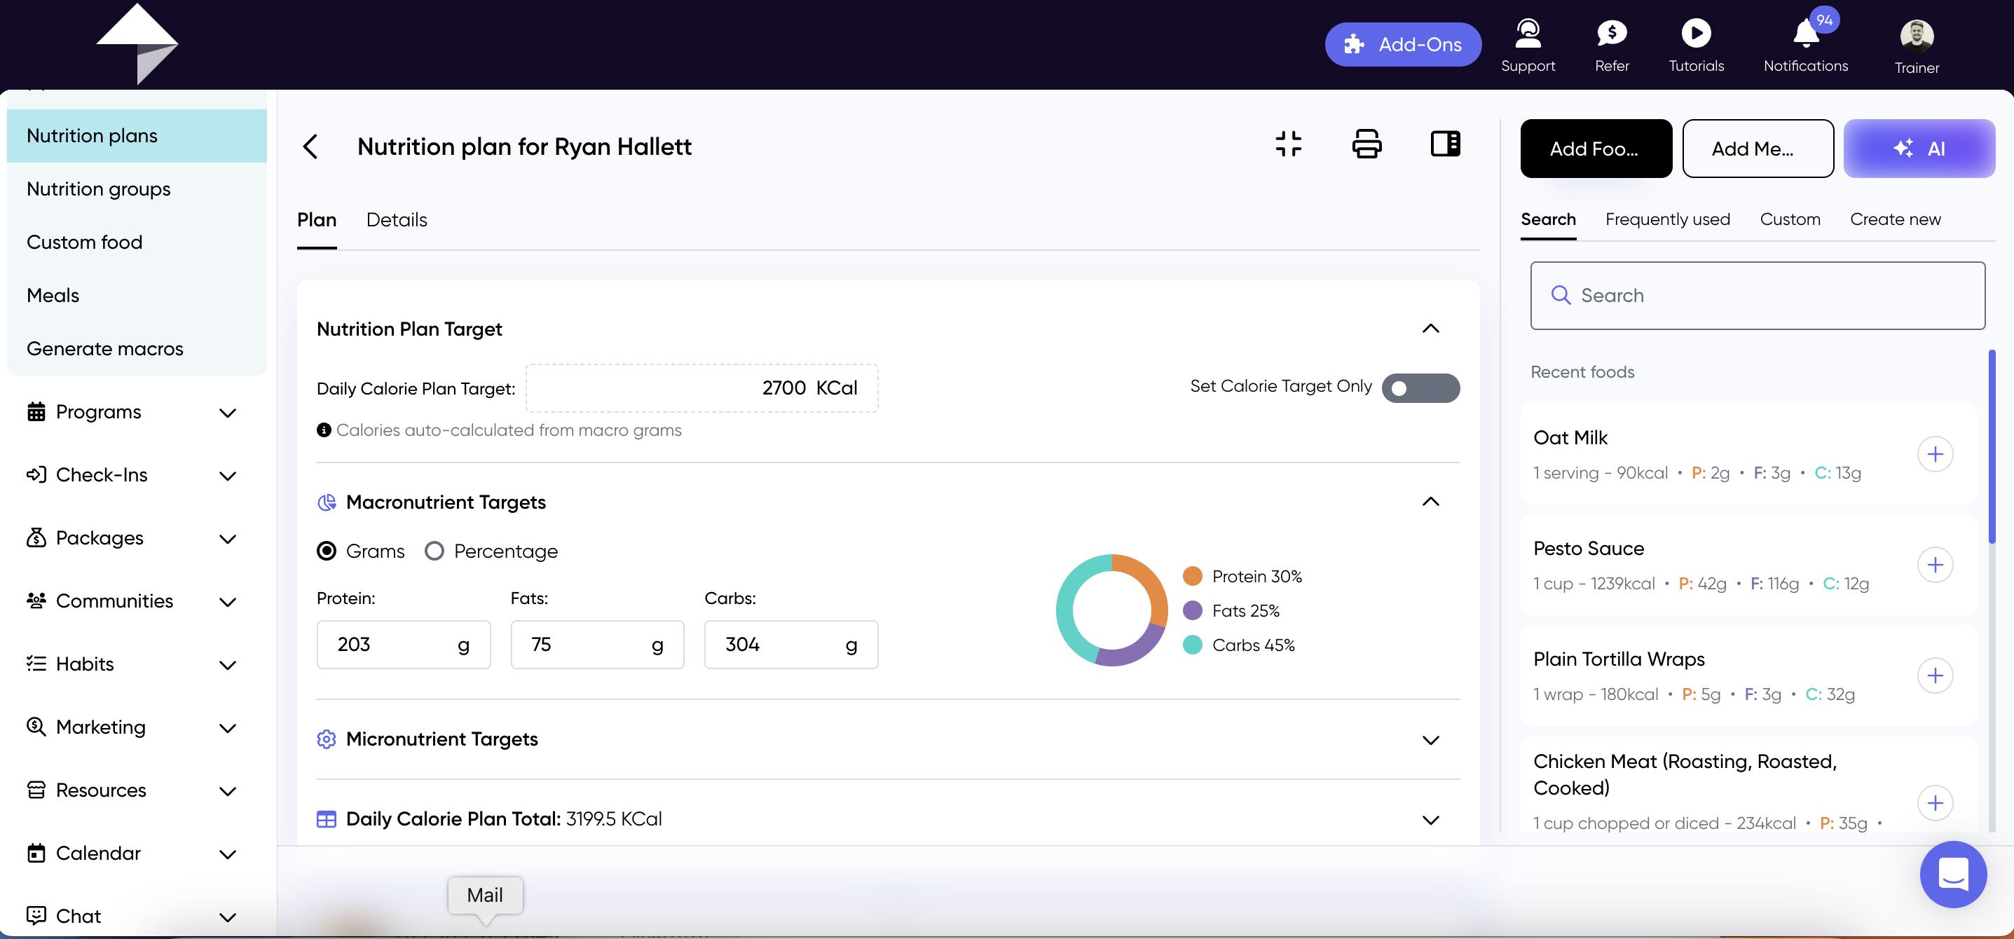Image resolution: width=2014 pixels, height=939 pixels.
Task: Add Plain Tortilla Wraps with plus icon
Action: point(1935,676)
